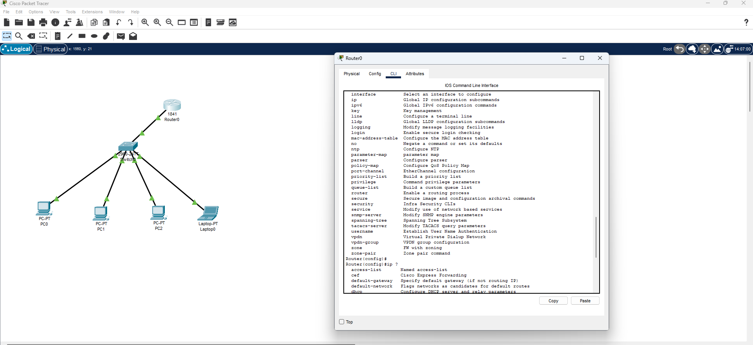Launch the Activity Wizard icon
The width and height of the screenshot is (753, 345).
[x=80, y=22]
